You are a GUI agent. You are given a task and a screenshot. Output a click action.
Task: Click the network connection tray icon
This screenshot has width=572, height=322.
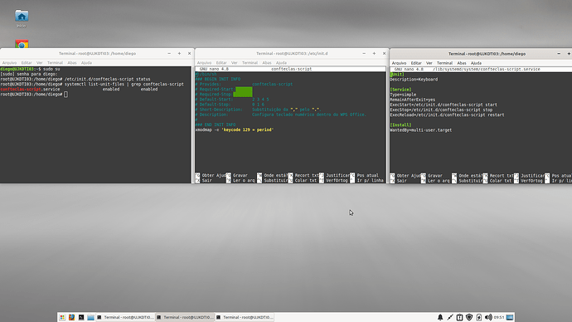point(450,317)
